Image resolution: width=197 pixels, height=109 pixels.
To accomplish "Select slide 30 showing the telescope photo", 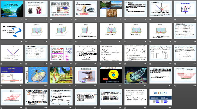I will coord(136,75).
